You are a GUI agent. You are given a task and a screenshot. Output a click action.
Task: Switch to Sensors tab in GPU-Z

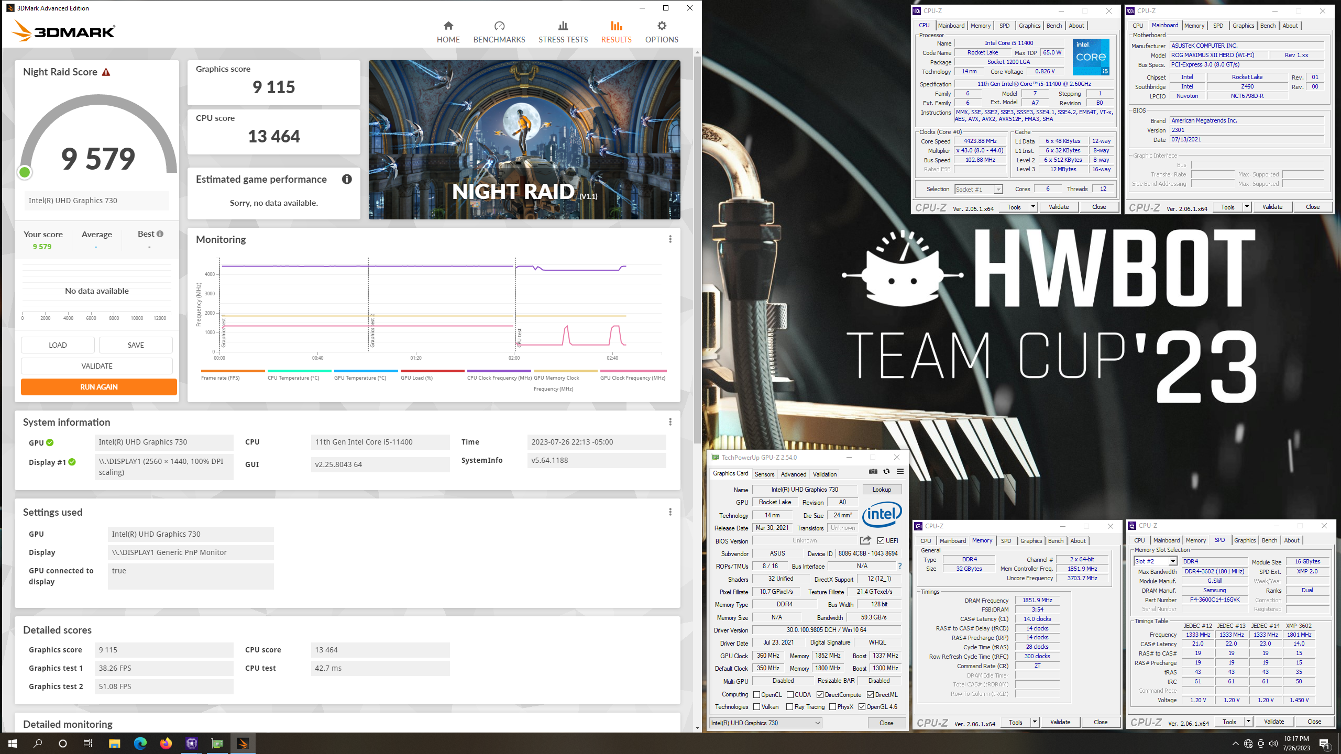pos(764,474)
